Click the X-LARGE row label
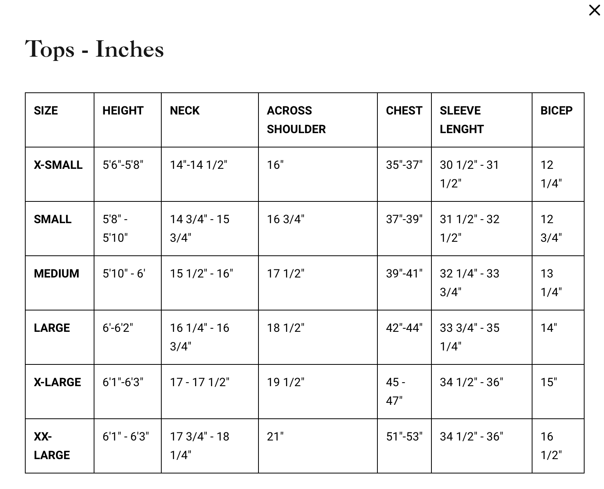The image size is (604, 489). (58, 382)
